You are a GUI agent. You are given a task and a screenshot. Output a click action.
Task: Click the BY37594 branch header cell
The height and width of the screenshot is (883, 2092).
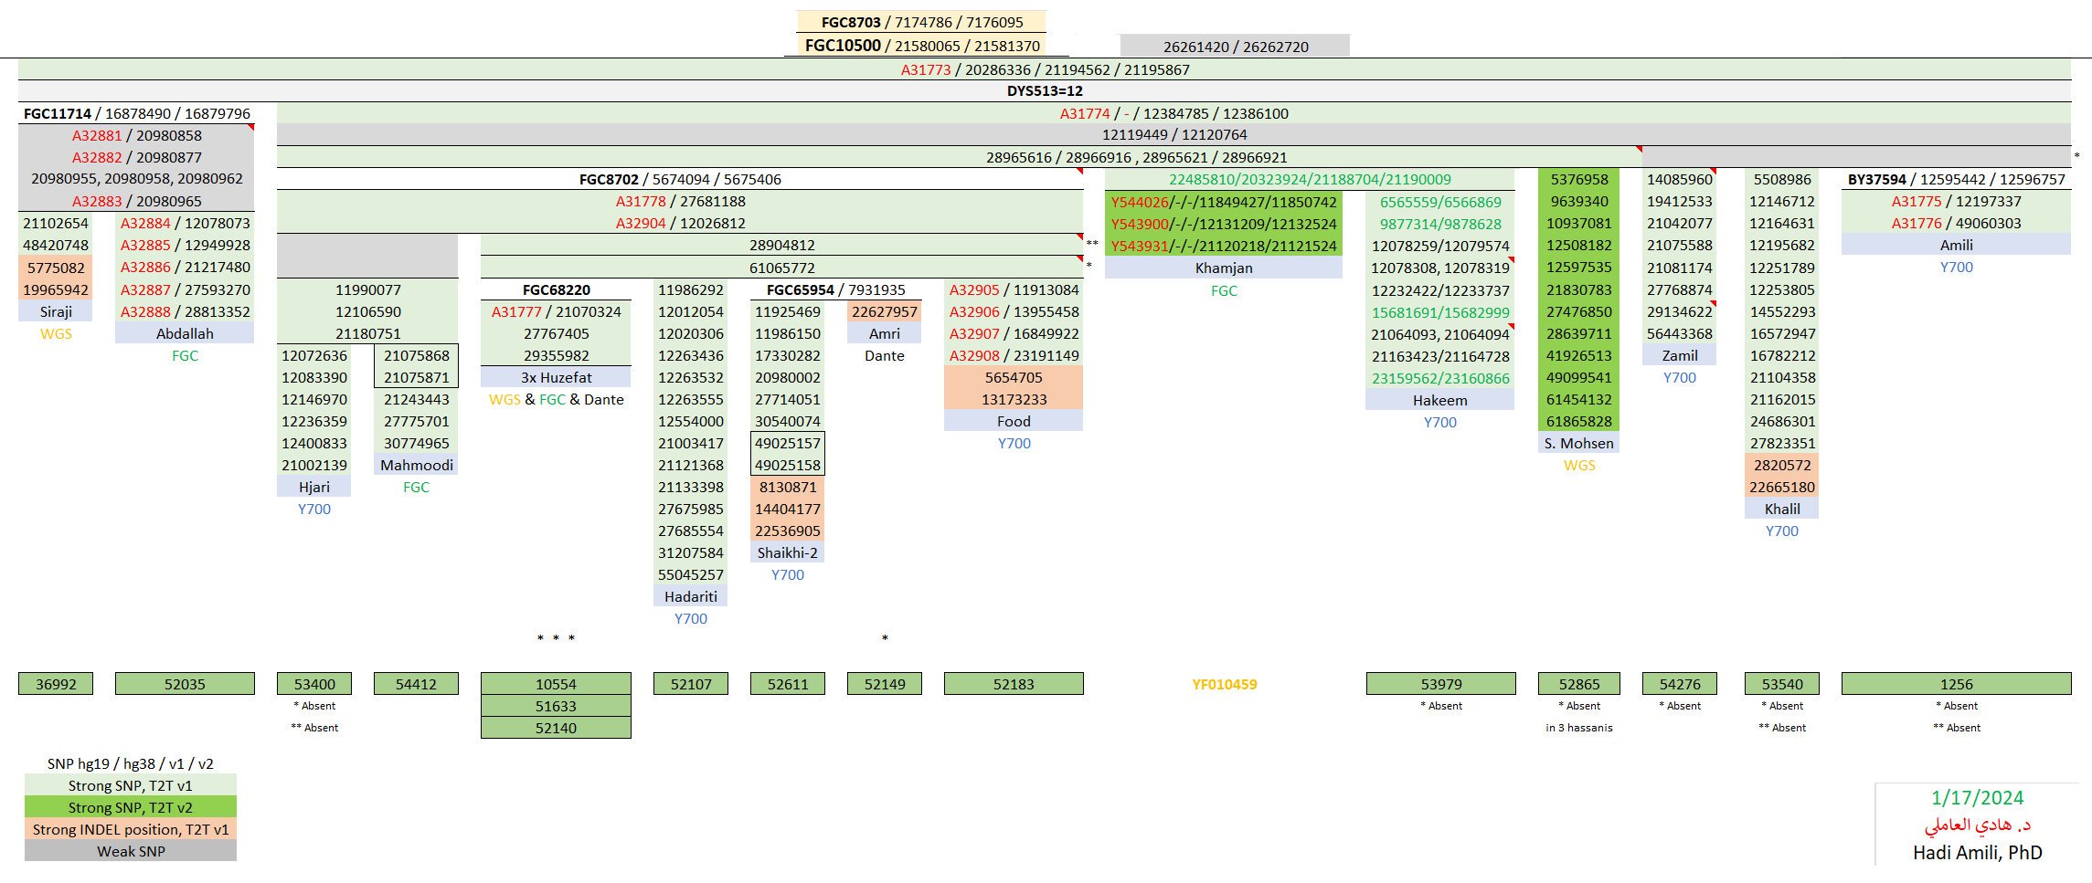pos(1956,180)
